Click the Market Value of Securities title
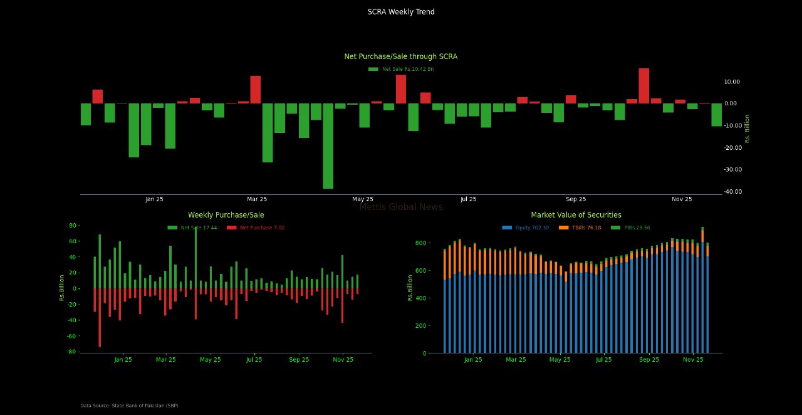Image resolution: width=802 pixels, height=415 pixels. pos(576,215)
